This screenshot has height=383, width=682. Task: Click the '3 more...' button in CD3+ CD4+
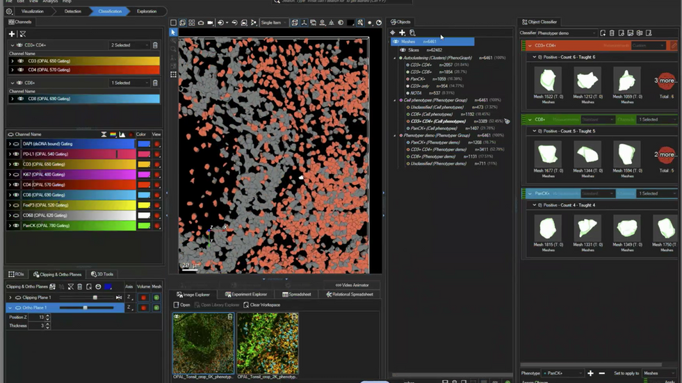[x=665, y=81]
